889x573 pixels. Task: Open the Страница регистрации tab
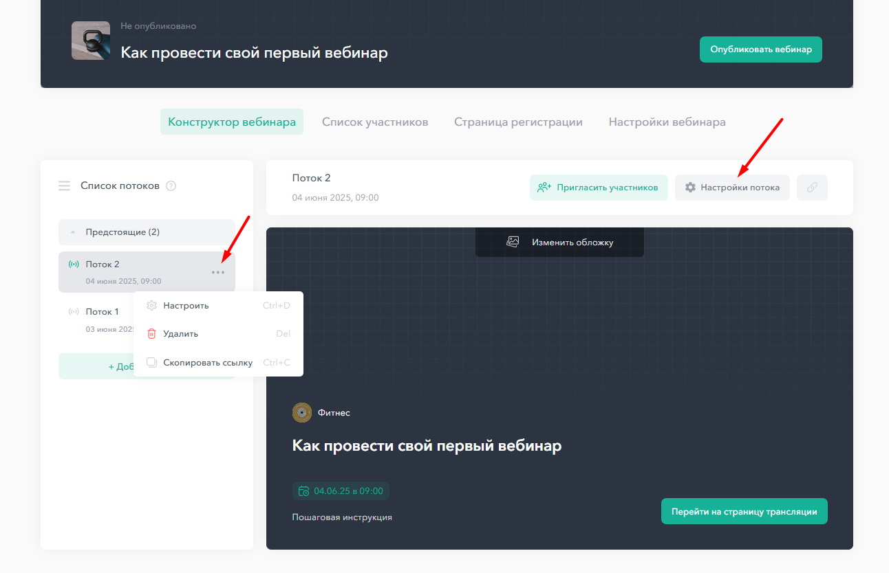click(518, 122)
